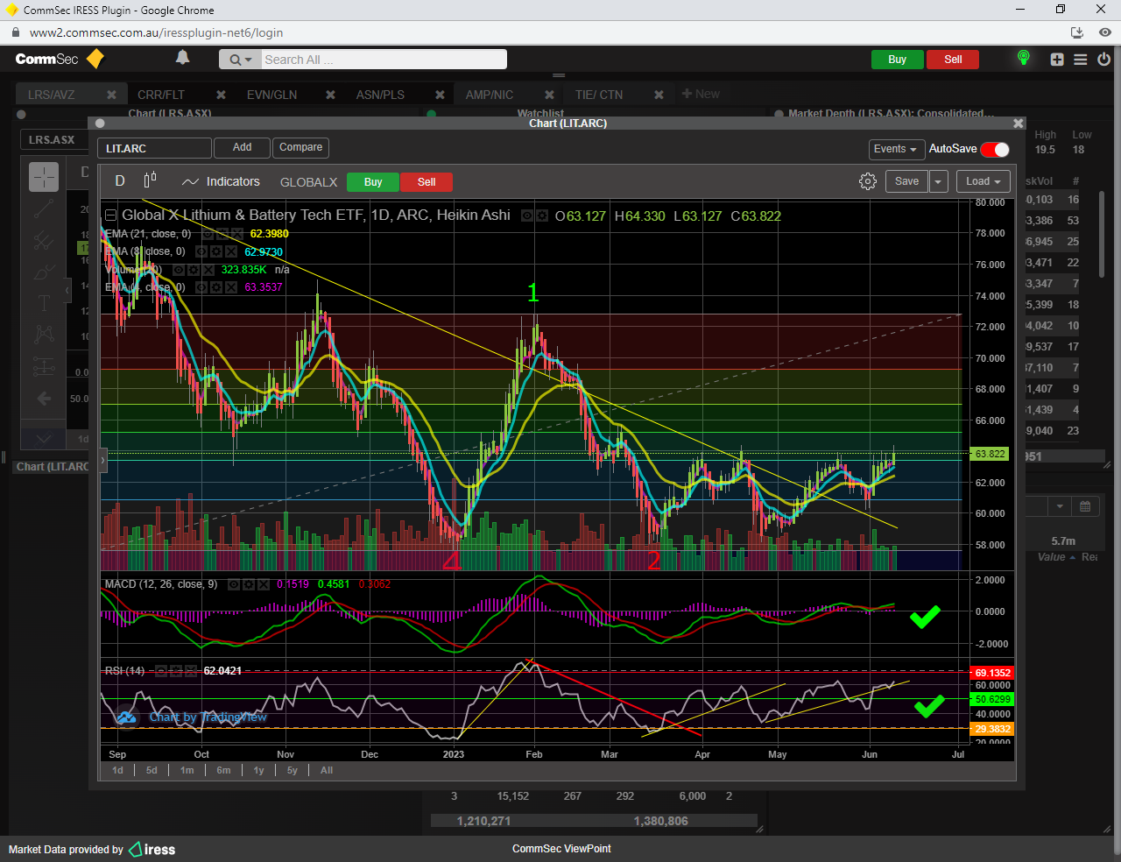
Task: Click the Add button beside LIT.ARC
Action: coord(243,147)
